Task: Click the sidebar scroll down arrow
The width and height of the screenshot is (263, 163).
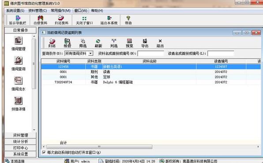Action: click(x=34, y=130)
